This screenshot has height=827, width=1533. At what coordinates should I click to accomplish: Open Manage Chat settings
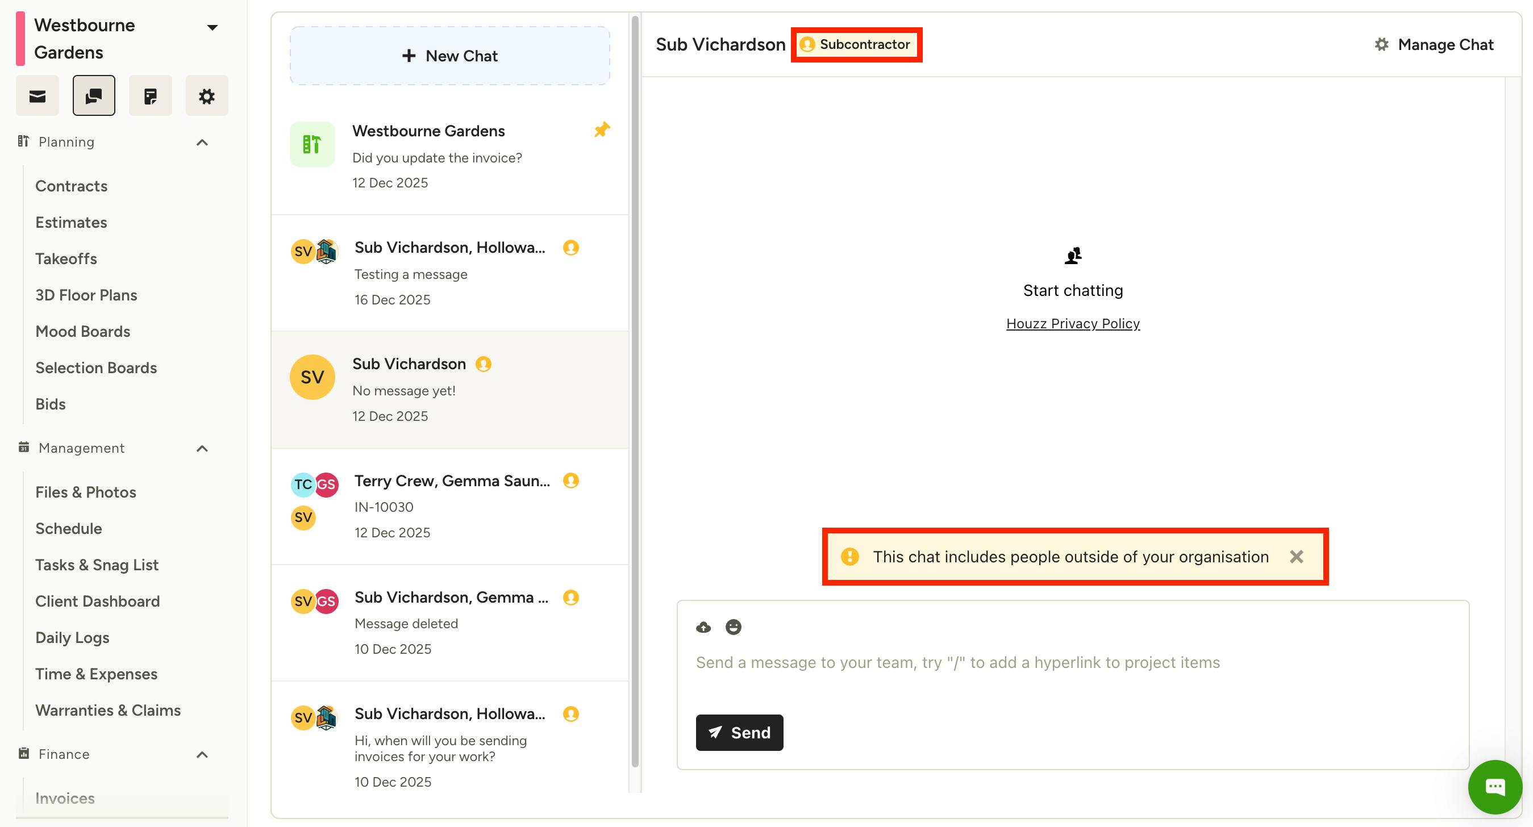[1434, 45]
